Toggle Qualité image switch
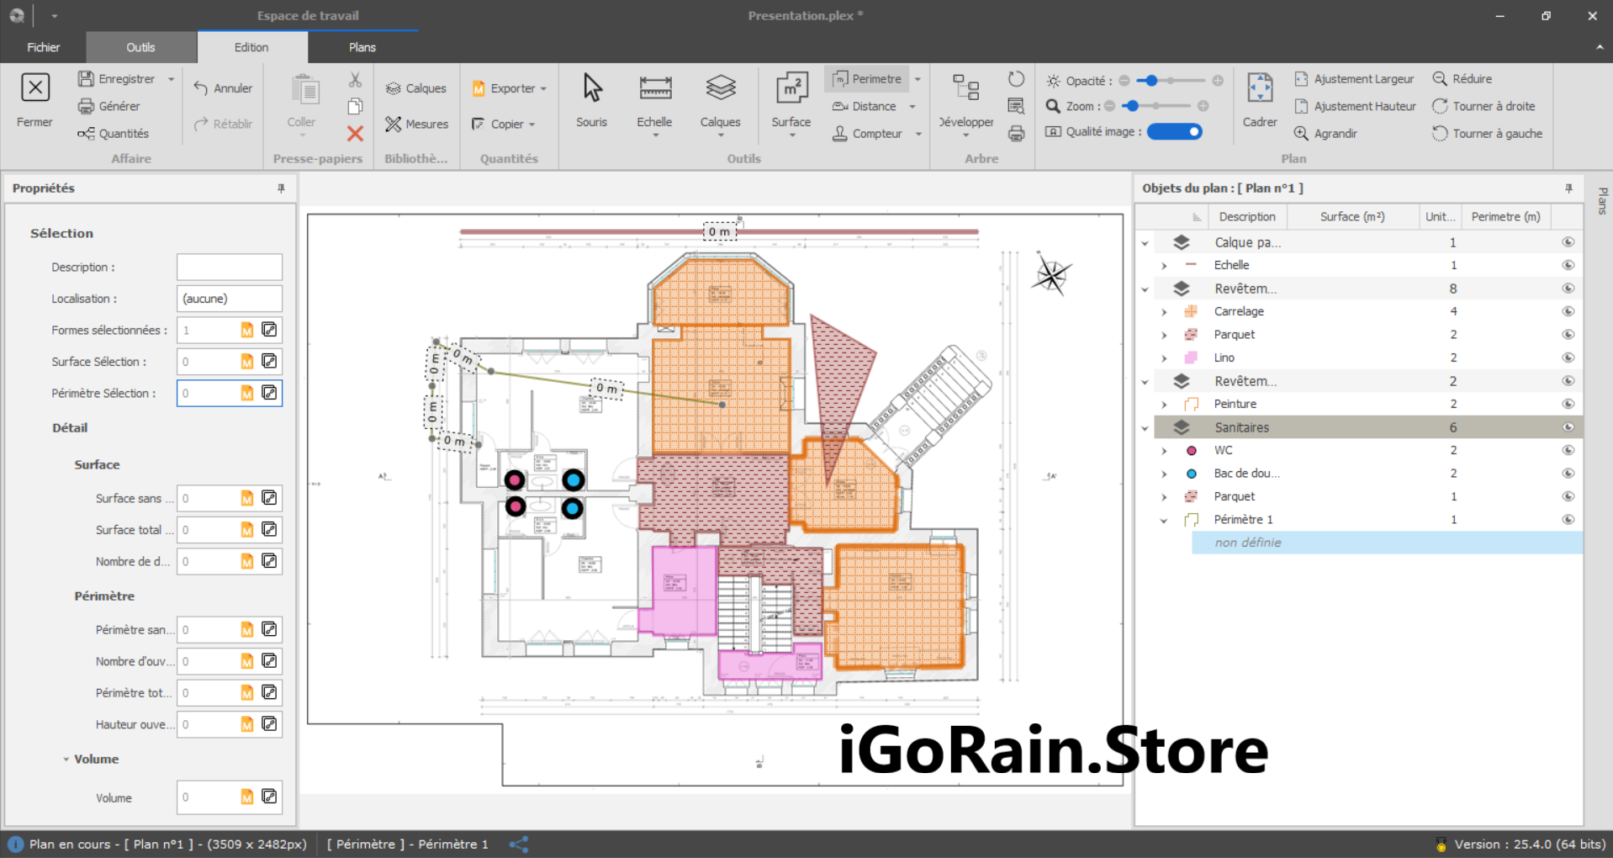Screen dimensions: 1613x858 (x=1174, y=131)
